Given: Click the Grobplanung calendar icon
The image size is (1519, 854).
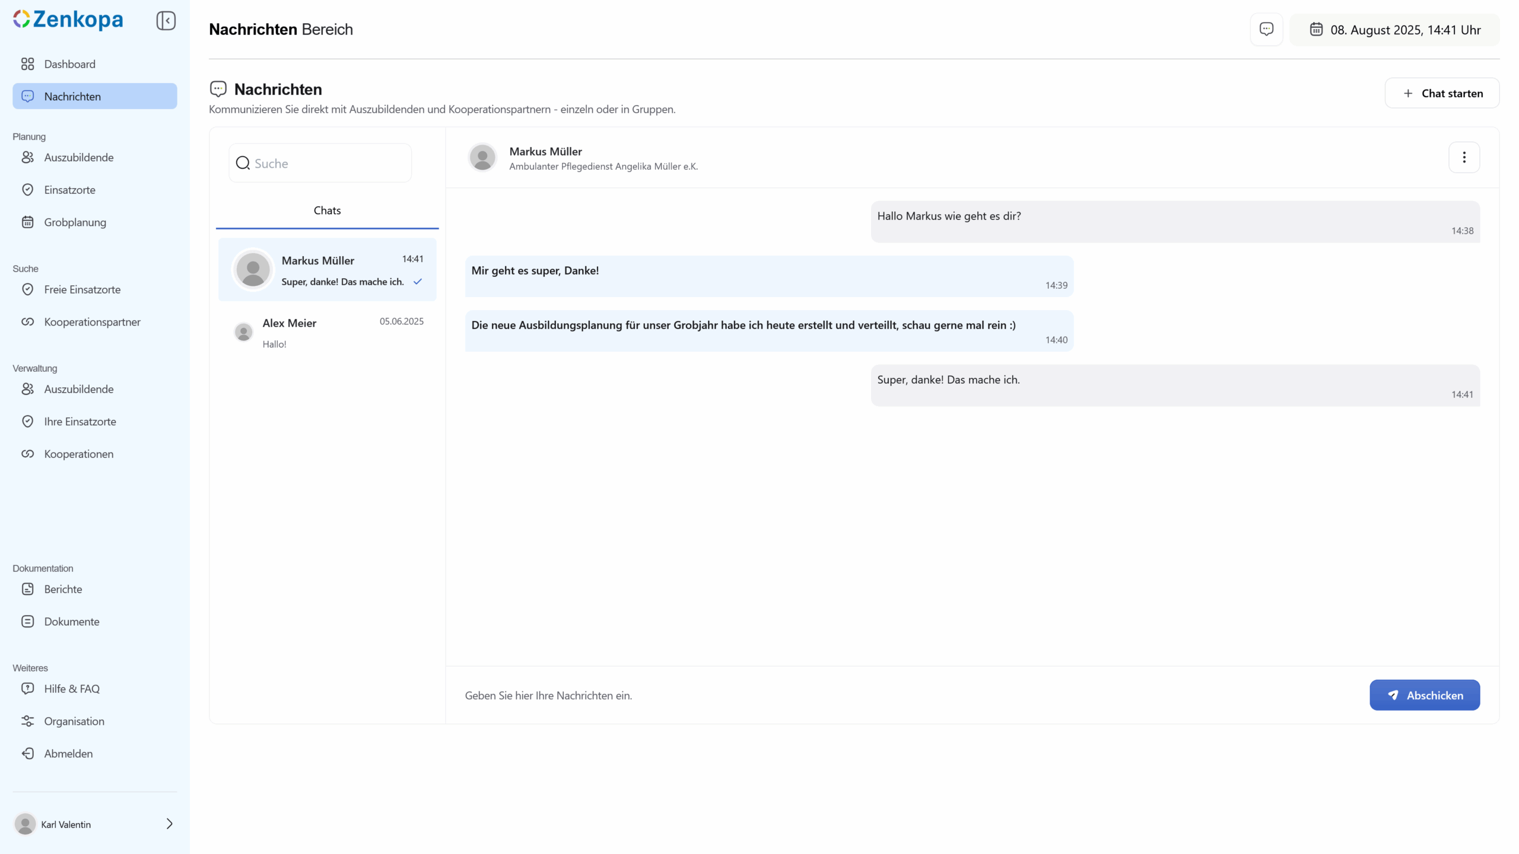Looking at the screenshot, I should click(28, 222).
